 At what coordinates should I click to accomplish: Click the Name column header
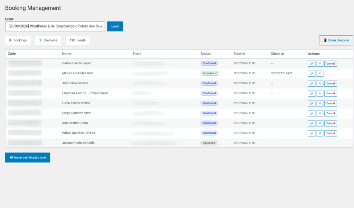(x=67, y=54)
